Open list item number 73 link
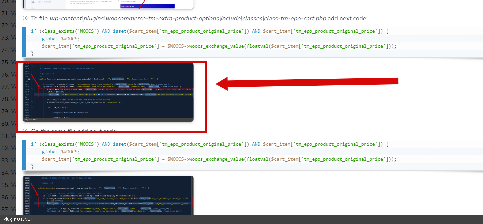Viewport: 483px width, 224px height. pyautogui.click(x=13, y=38)
